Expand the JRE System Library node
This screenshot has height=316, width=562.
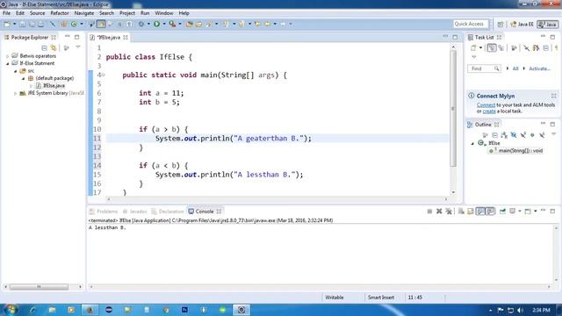point(16,93)
